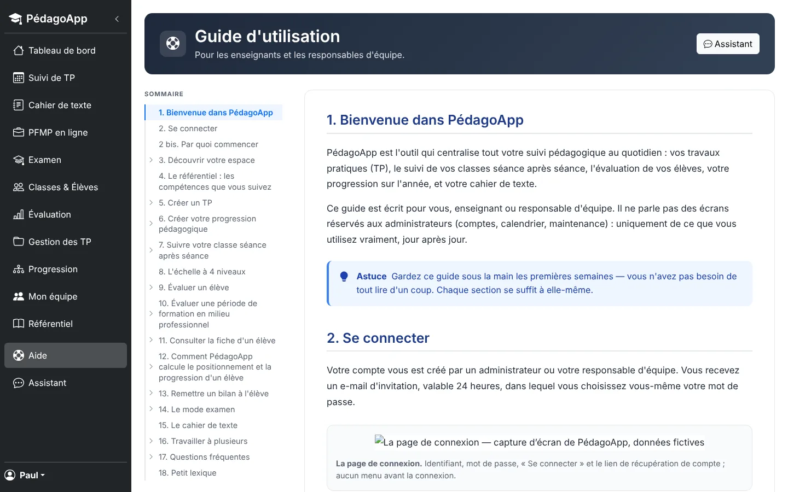Expand section 6 Créer votre progression pédagogique
The width and height of the screenshot is (788, 492).
tap(151, 224)
